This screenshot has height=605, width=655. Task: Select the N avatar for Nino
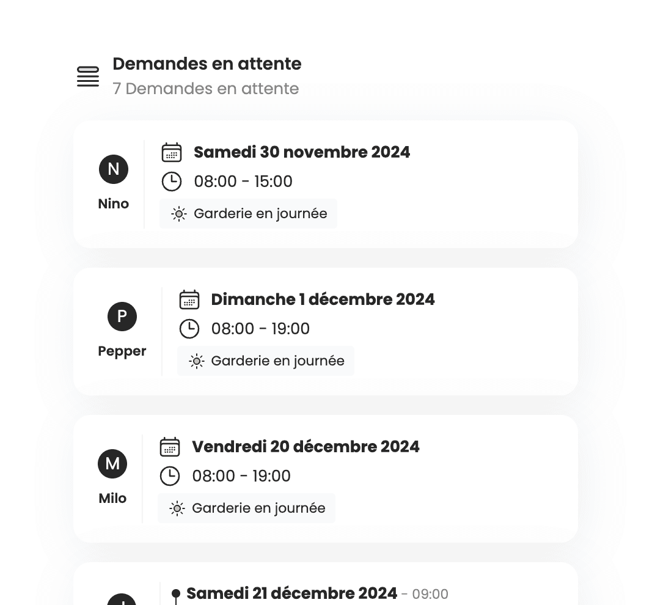pyautogui.click(x=113, y=169)
